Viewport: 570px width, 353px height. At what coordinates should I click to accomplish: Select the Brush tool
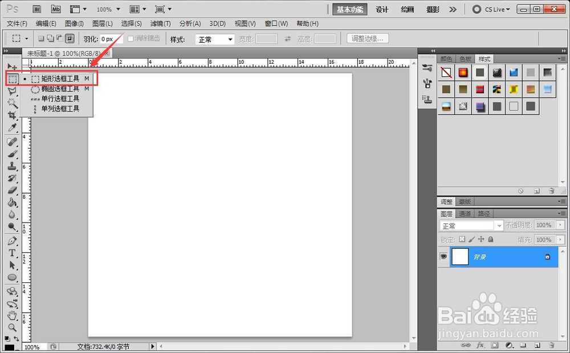point(12,154)
